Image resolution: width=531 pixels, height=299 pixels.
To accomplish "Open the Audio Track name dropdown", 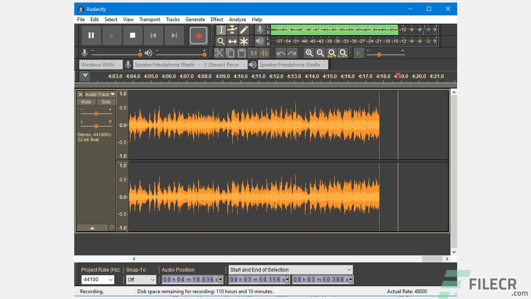I will pos(112,94).
